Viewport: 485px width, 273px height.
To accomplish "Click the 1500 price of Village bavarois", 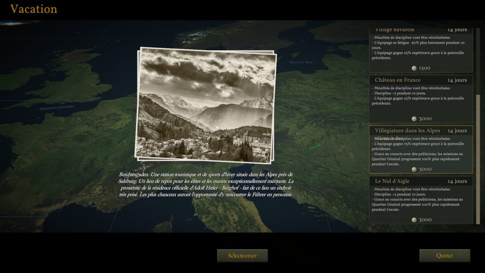I will click(425, 68).
